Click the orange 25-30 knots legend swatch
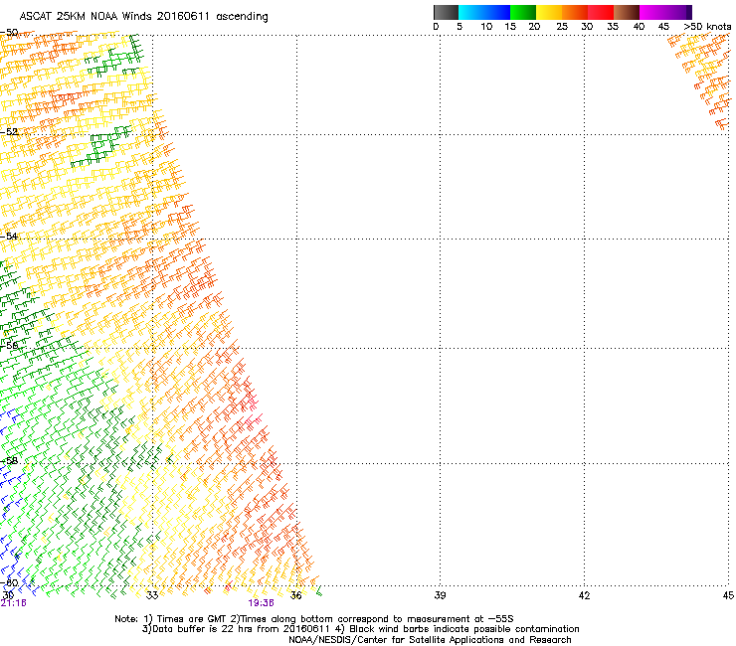 click(575, 12)
